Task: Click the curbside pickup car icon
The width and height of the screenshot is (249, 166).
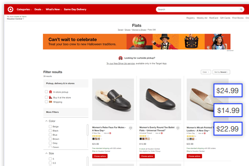Action: [120, 58]
